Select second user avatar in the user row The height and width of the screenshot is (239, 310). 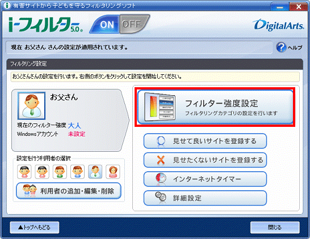coord(42,172)
